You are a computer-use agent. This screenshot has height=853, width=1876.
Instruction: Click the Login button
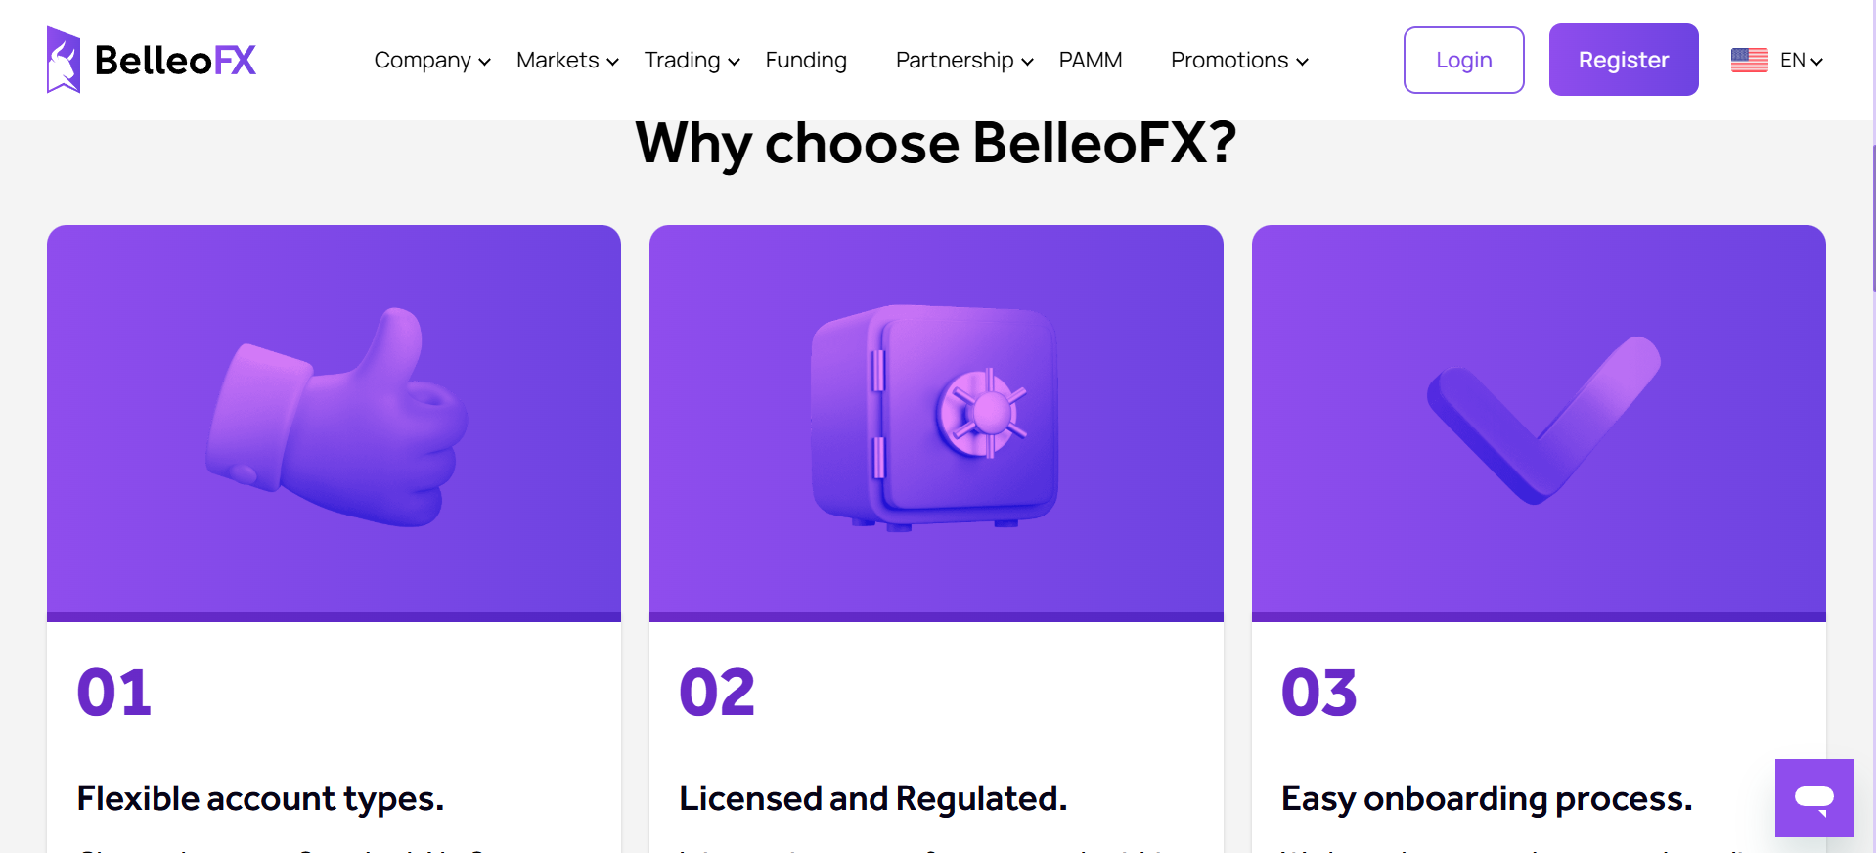tap(1463, 60)
